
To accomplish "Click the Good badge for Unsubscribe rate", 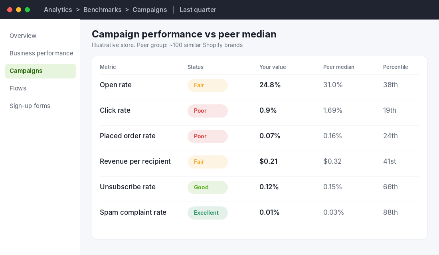I will (208, 187).
